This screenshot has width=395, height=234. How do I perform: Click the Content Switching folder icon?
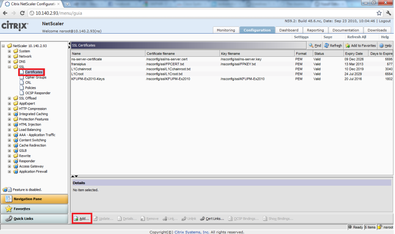[x=15, y=140]
